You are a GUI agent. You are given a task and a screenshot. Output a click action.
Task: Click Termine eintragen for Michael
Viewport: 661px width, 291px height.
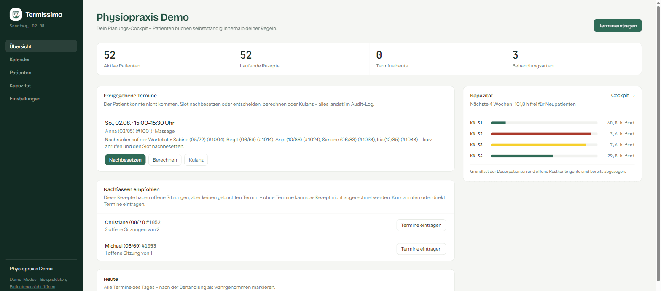(421, 249)
